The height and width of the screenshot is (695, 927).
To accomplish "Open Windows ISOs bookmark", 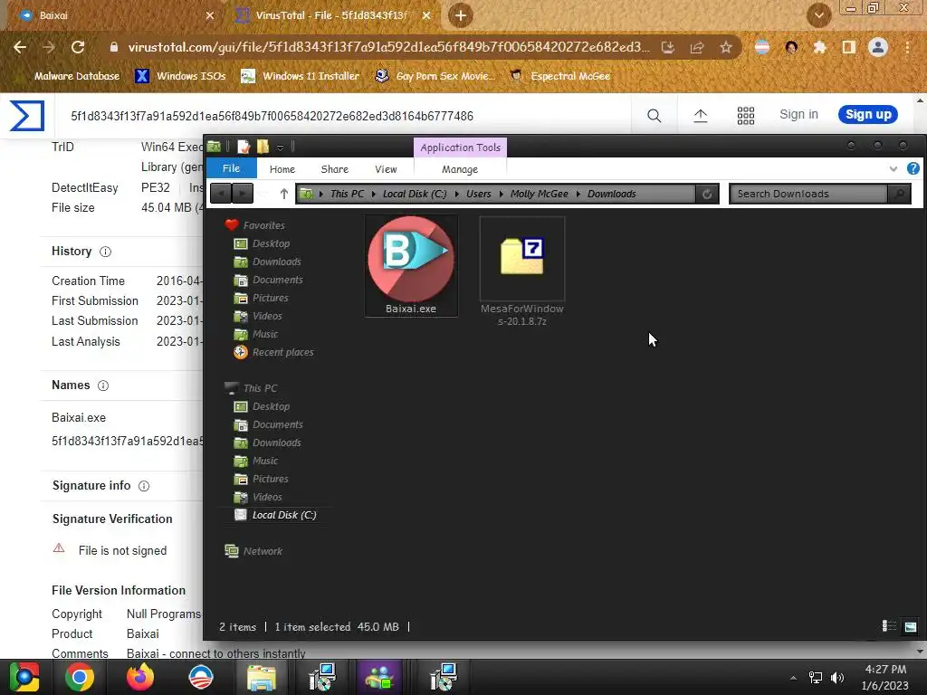I will click(x=181, y=76).
